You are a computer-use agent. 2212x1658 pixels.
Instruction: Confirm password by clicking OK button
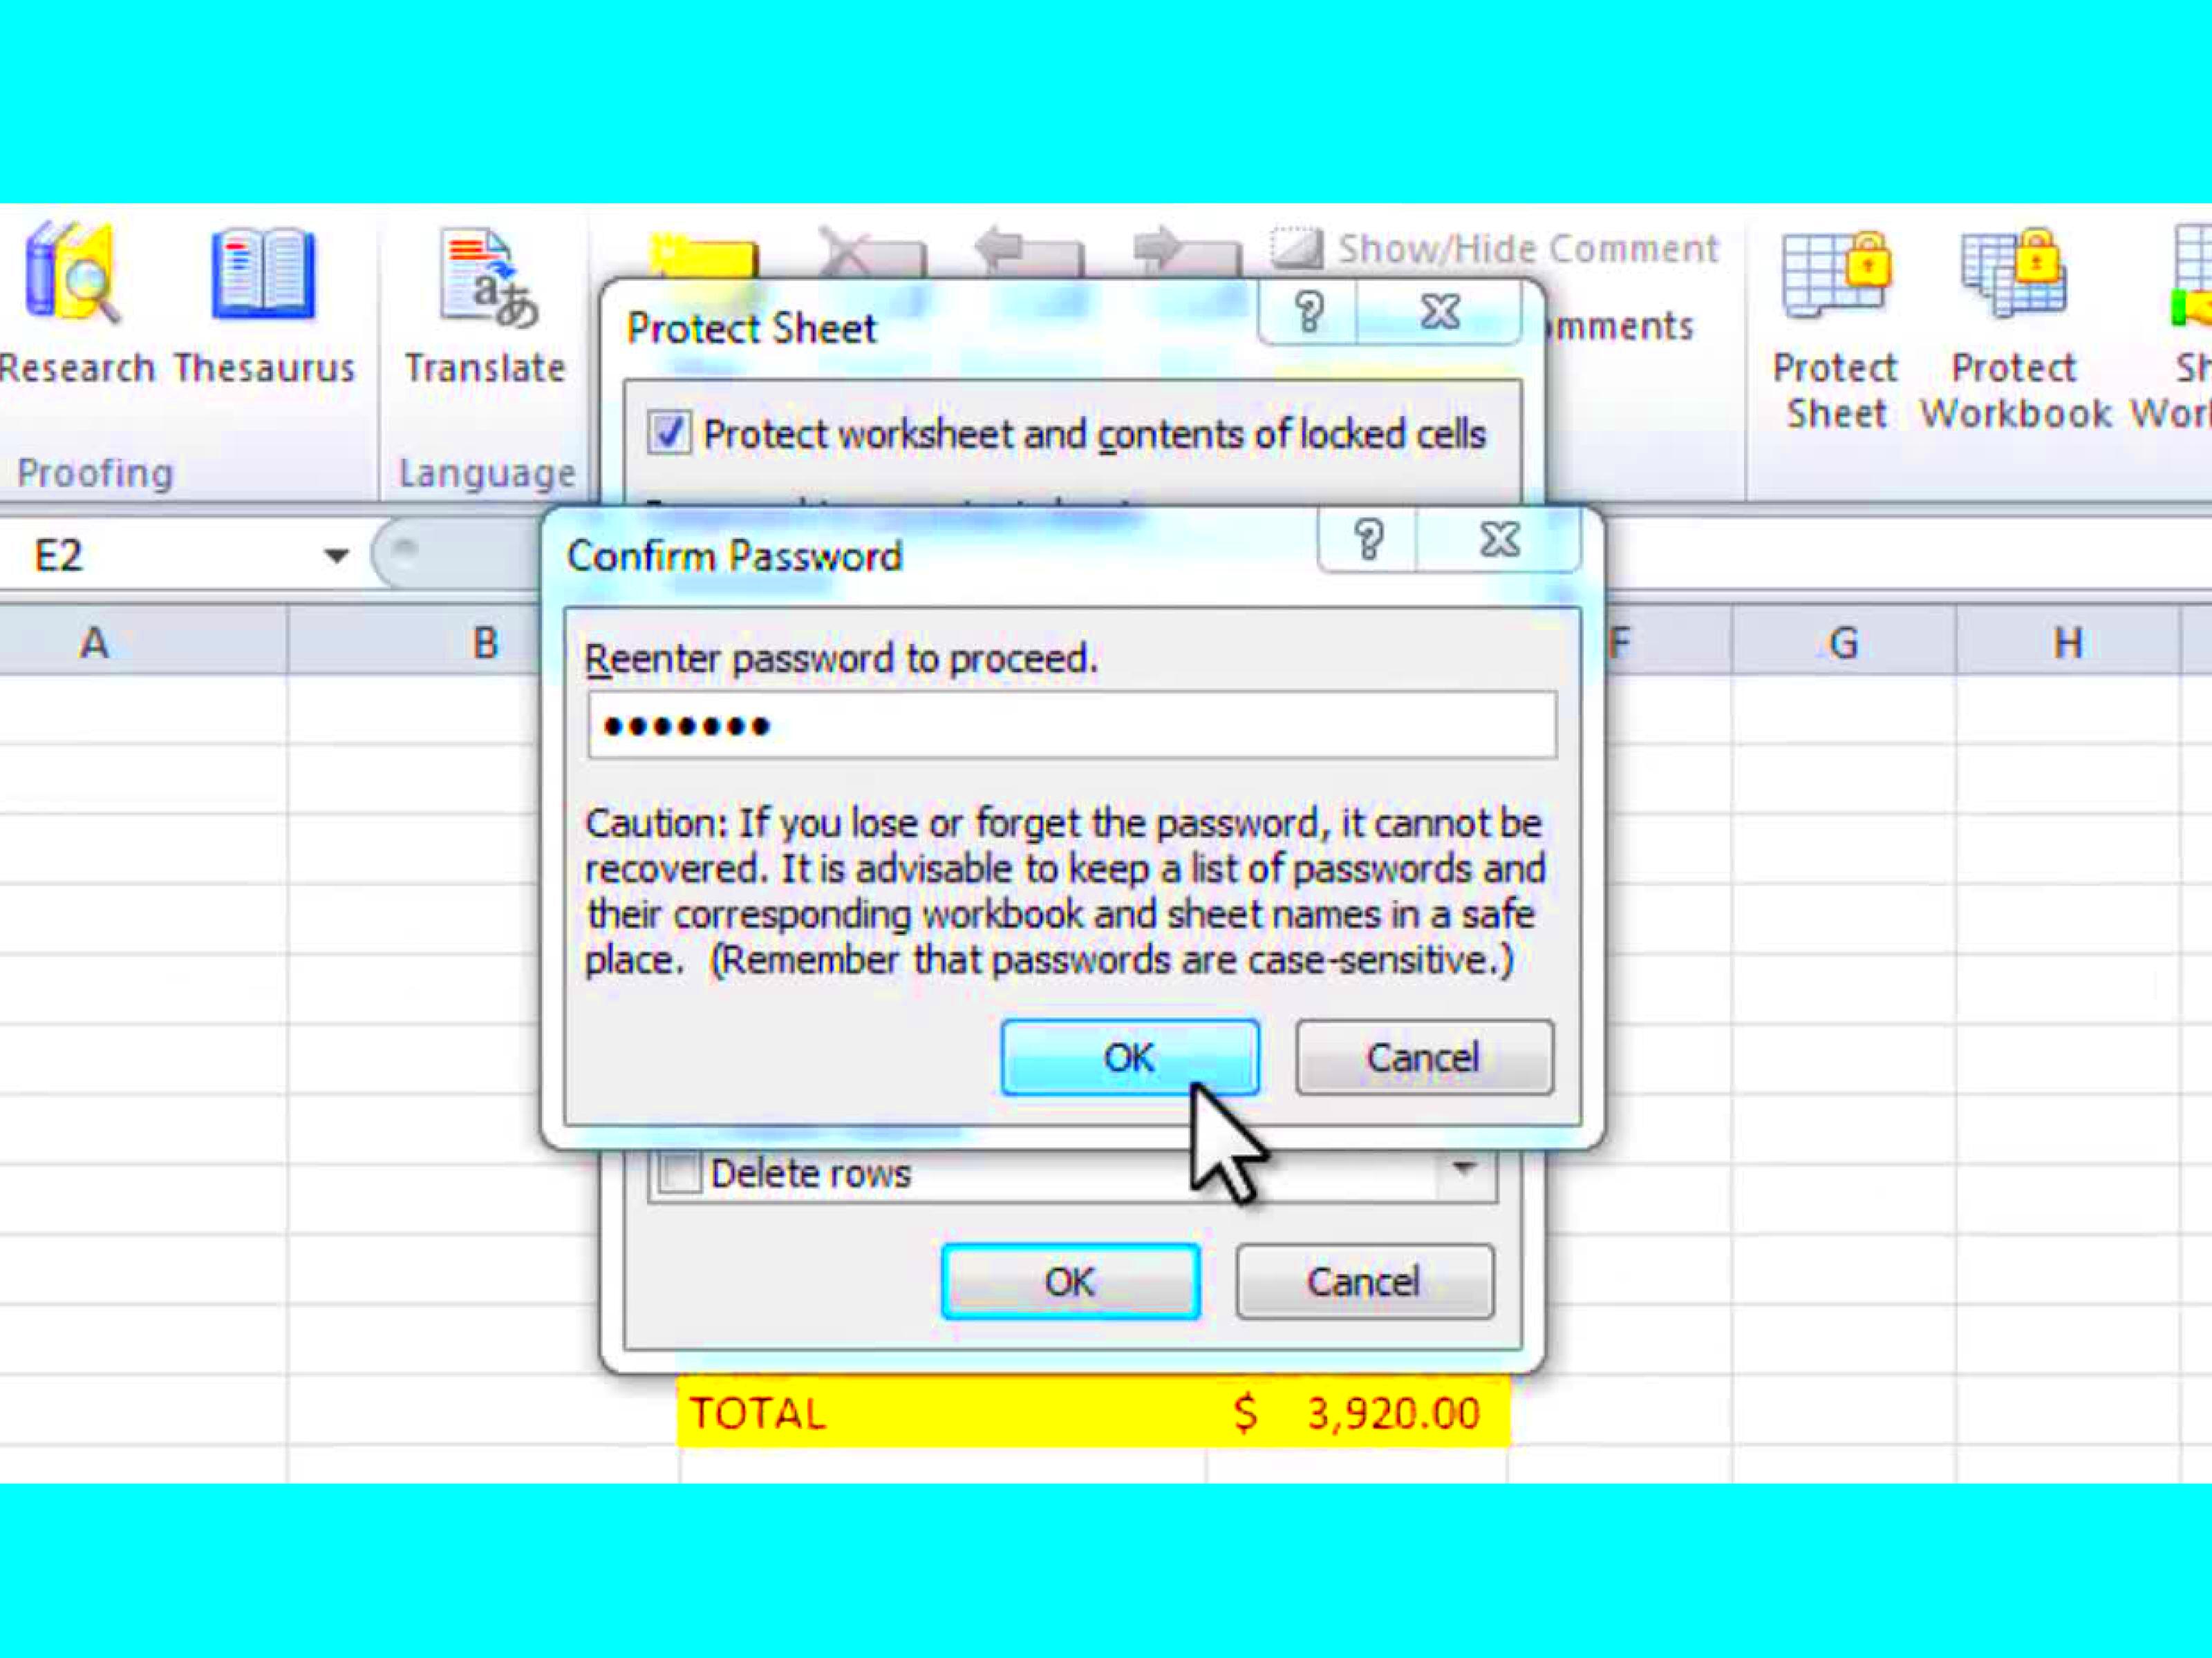1129,1057
